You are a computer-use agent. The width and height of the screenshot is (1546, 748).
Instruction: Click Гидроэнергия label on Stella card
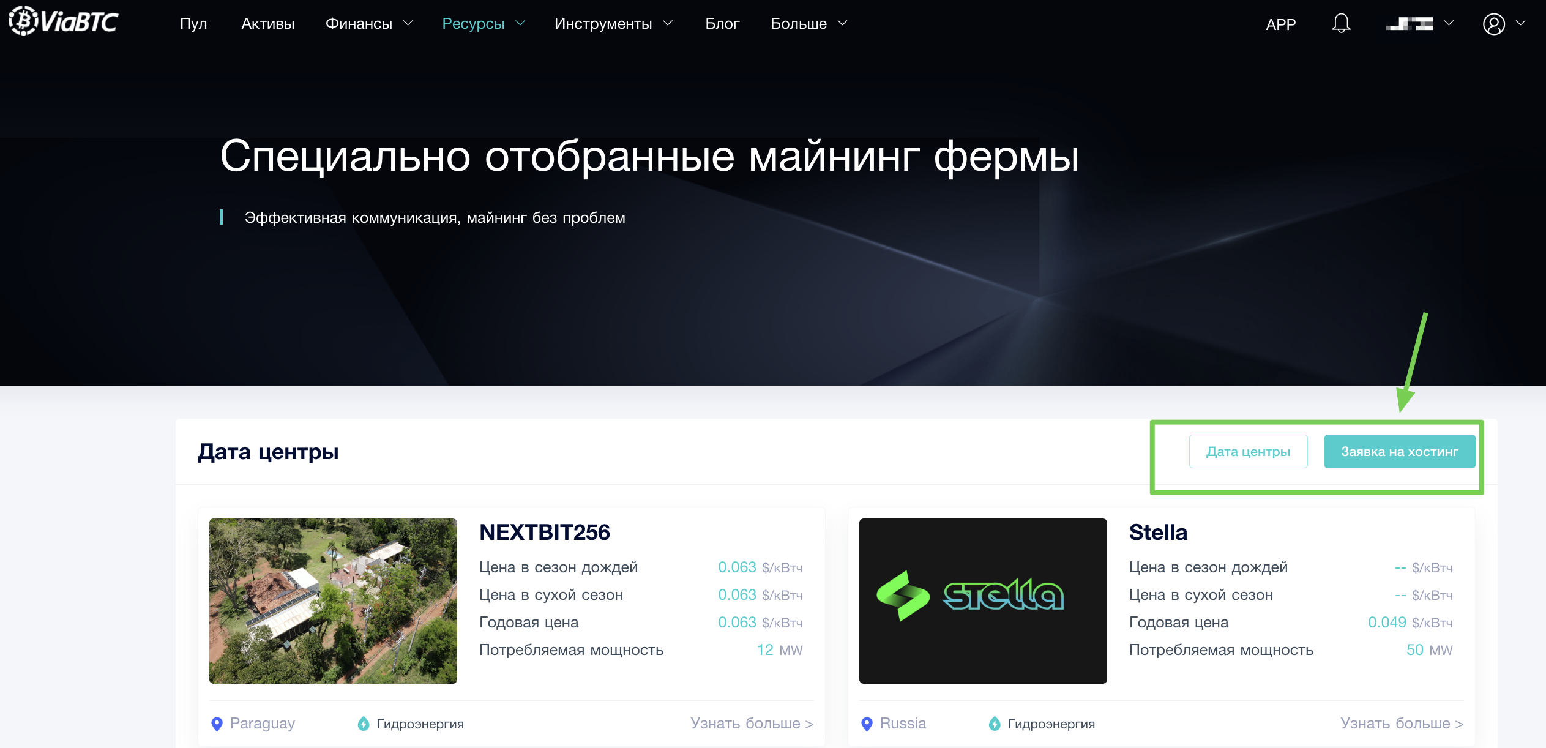1051,724
